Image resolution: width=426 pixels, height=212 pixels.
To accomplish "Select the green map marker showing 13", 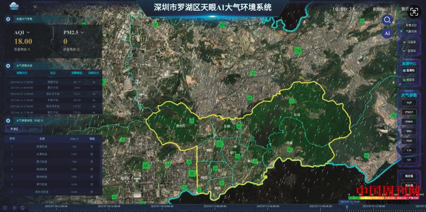I will (x=146, y=165).
